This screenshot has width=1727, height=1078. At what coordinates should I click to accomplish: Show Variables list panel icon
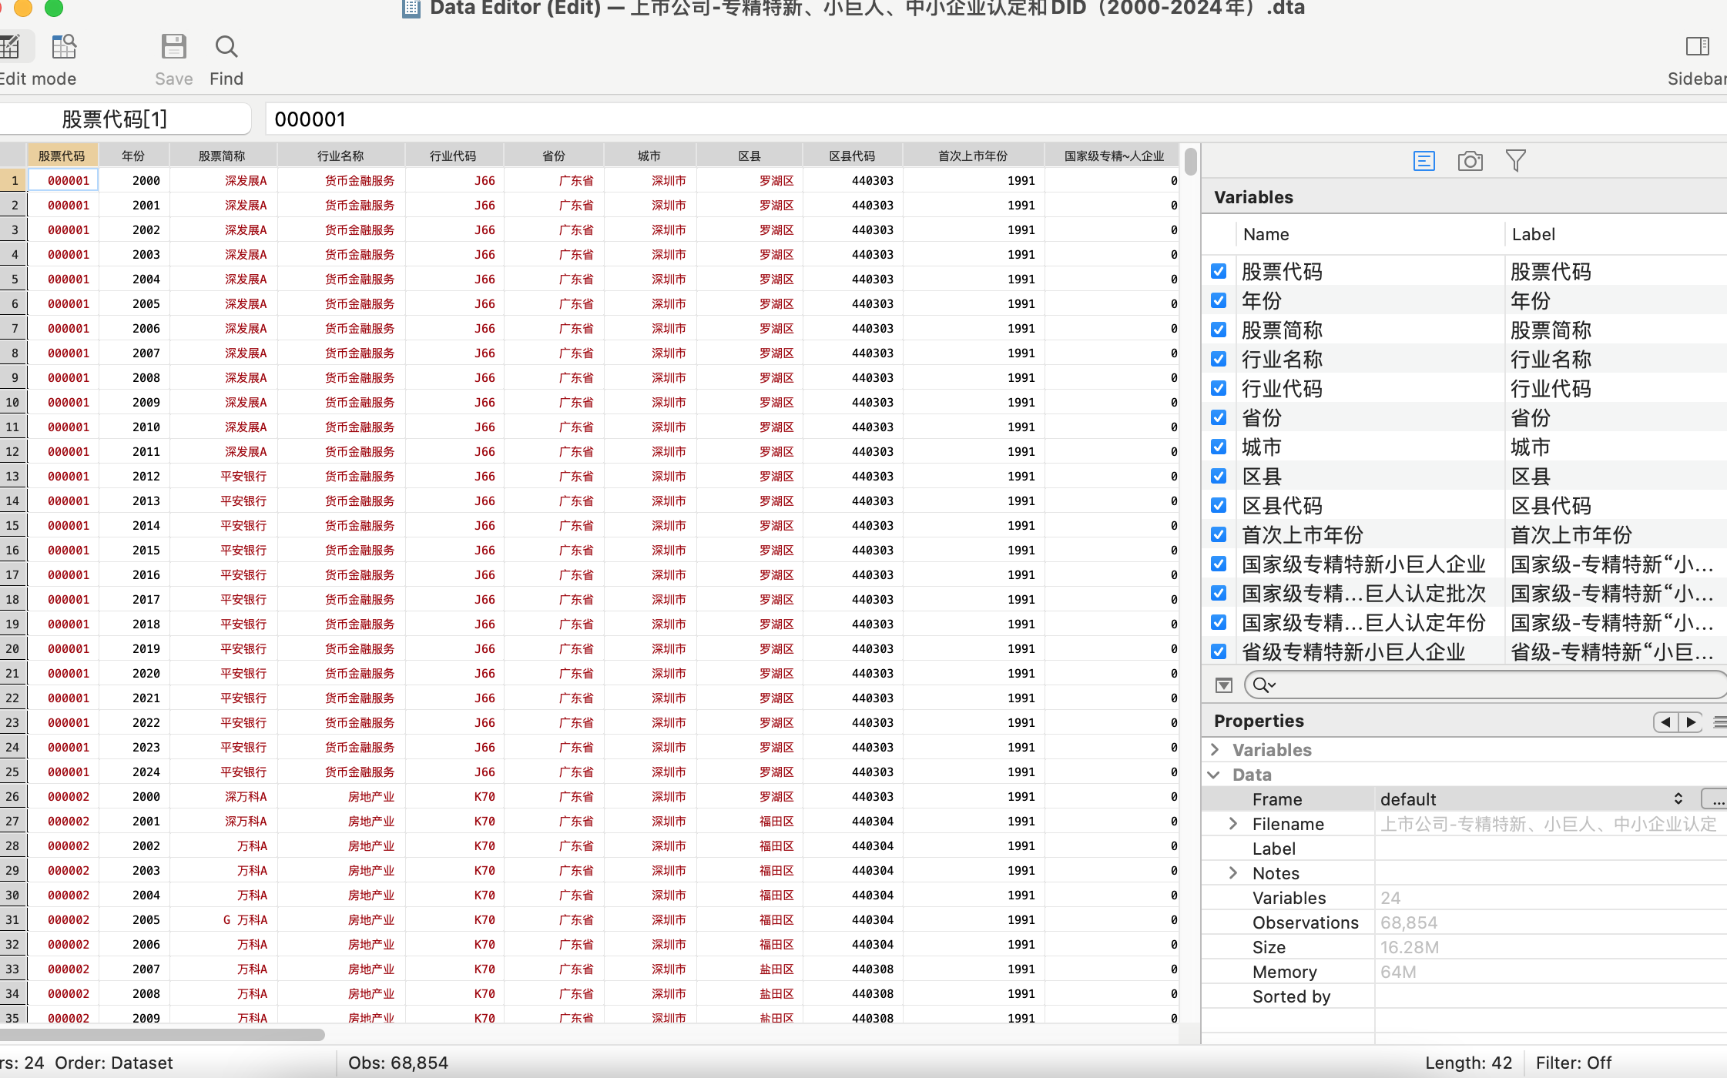point(1424,161)
